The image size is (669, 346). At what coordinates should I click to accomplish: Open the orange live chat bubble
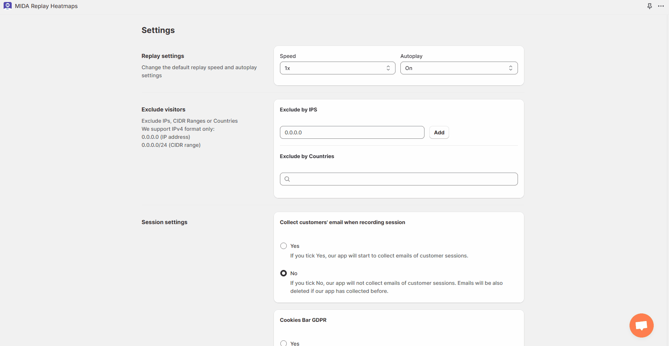click(x=641, y=325)
